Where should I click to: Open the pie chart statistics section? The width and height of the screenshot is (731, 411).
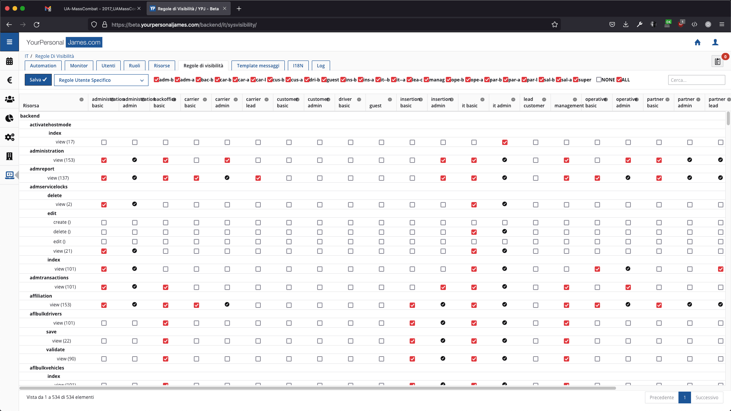(x=10, y=118)
